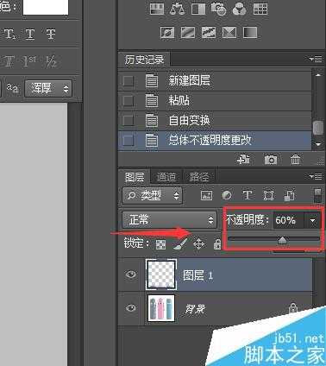
Task: Select the 新建图层 history state
Action: pyautogui.click(x=215, y=81)
